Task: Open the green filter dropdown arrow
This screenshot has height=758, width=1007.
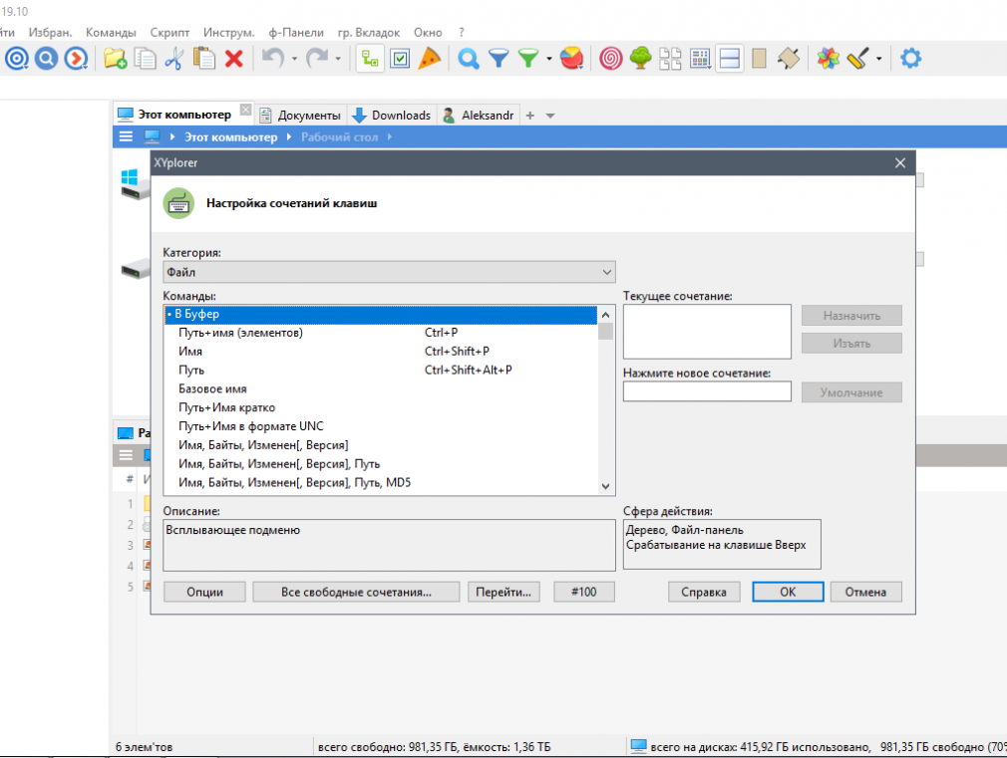Action: point(549,59)
